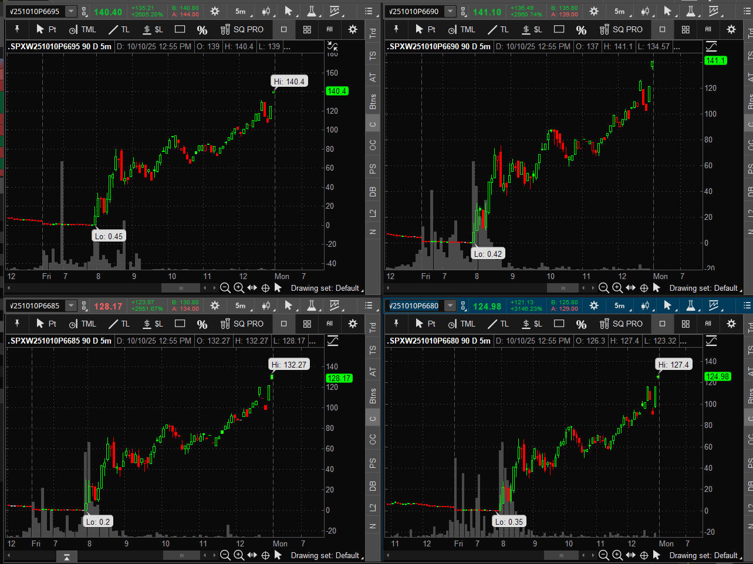Open Studies flask icon in P6695 chart
Viewport: 753px width, 564px height.
point(311,11)
